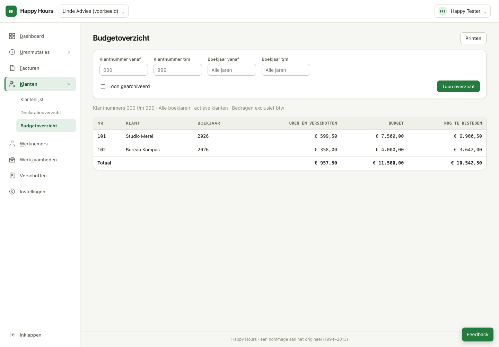Open Werkzaamheden via the briefcase icon
Viewport: 499px width, 347px height.
click(x=12, y=160)
